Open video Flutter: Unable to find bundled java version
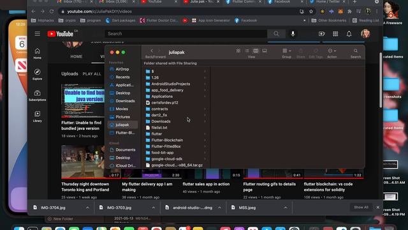408x230 pixels. [x=82, y=125]
